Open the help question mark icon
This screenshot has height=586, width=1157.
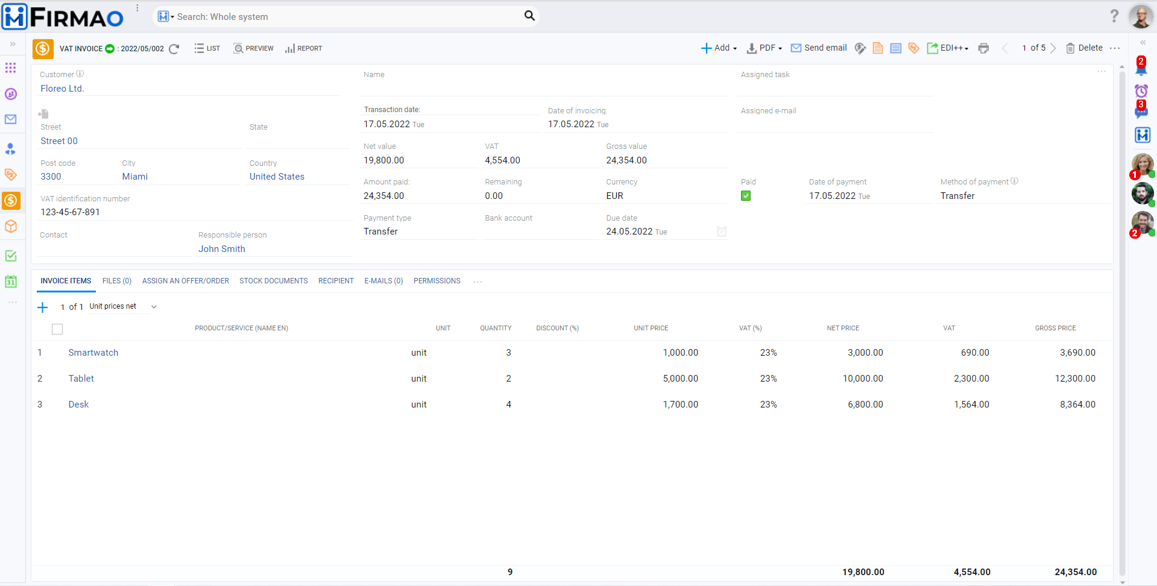[1114, 16]
